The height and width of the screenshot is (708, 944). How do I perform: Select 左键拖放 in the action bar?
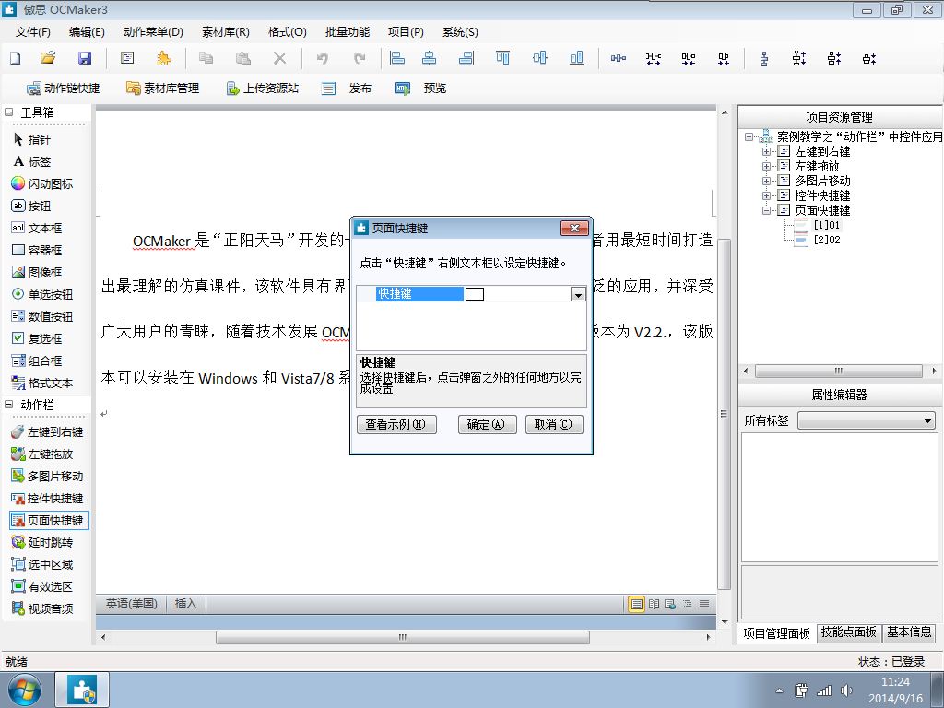(x=42, y=454)
